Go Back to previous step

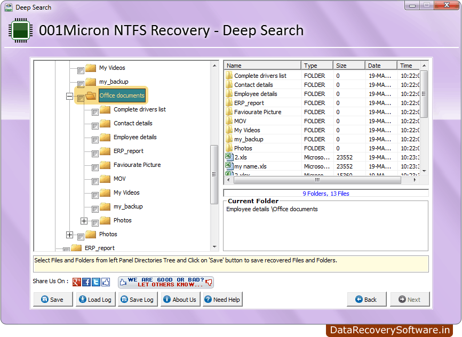pos(367,299)
